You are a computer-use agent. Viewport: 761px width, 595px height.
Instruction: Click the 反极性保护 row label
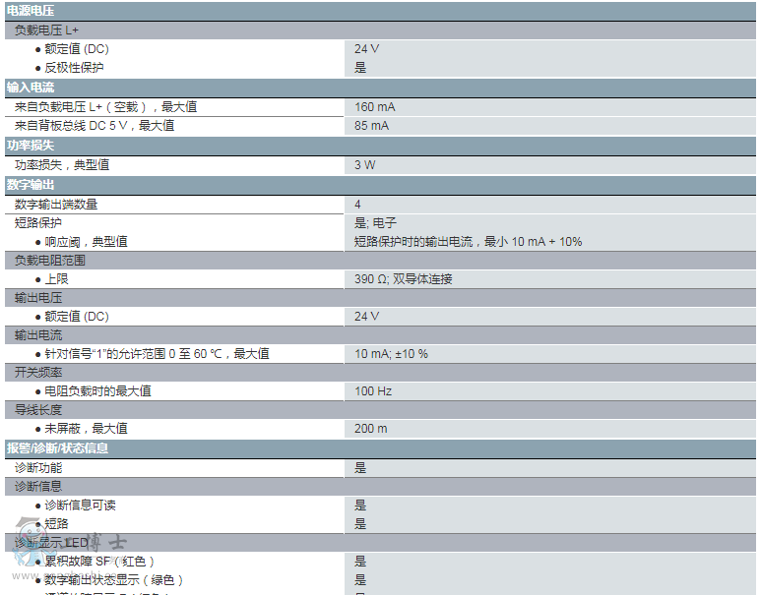pos(74,68)
